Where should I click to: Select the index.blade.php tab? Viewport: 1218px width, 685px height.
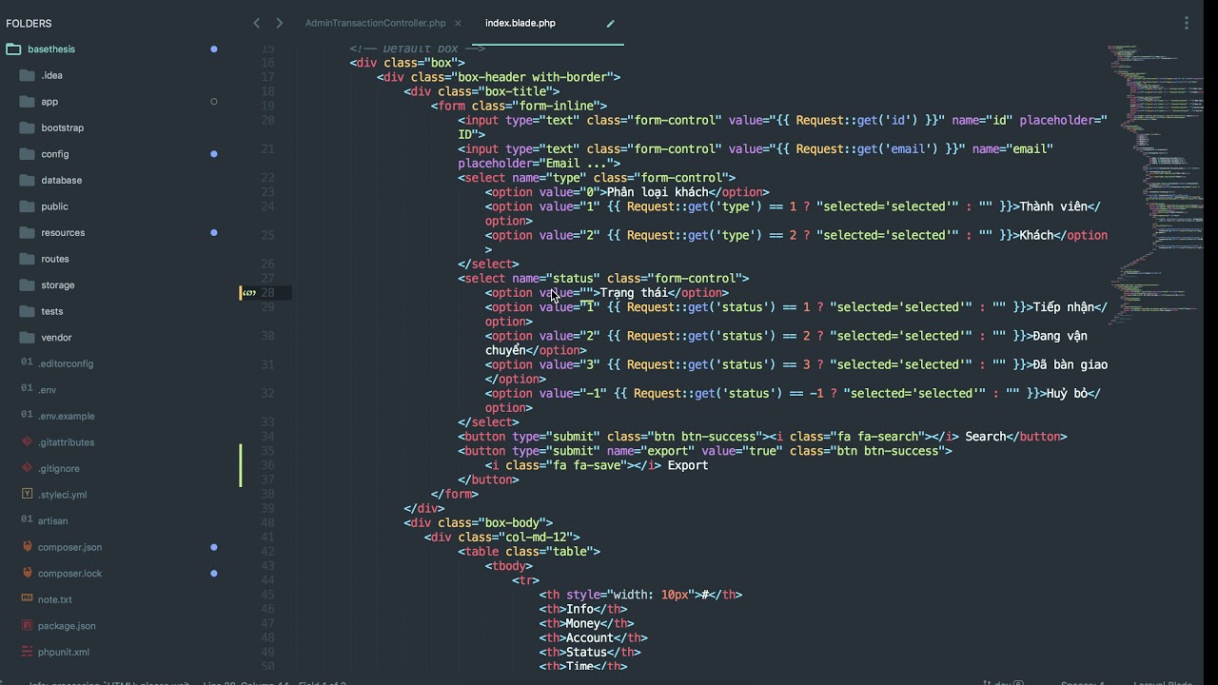click(521, 23)
